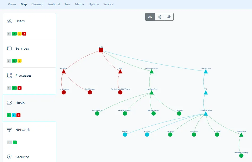Open the Uptime tab

click(94, 4)
